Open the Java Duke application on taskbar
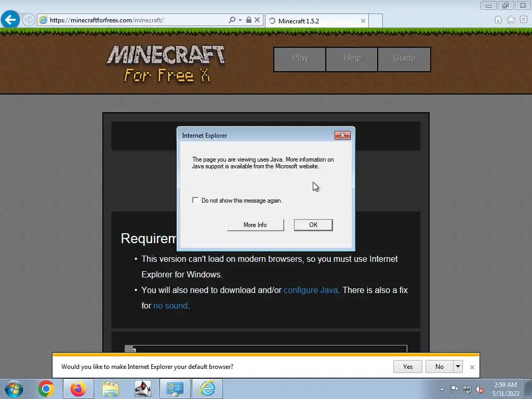Image resolution: width=532 pixels, height=399 pixels. 143,389
